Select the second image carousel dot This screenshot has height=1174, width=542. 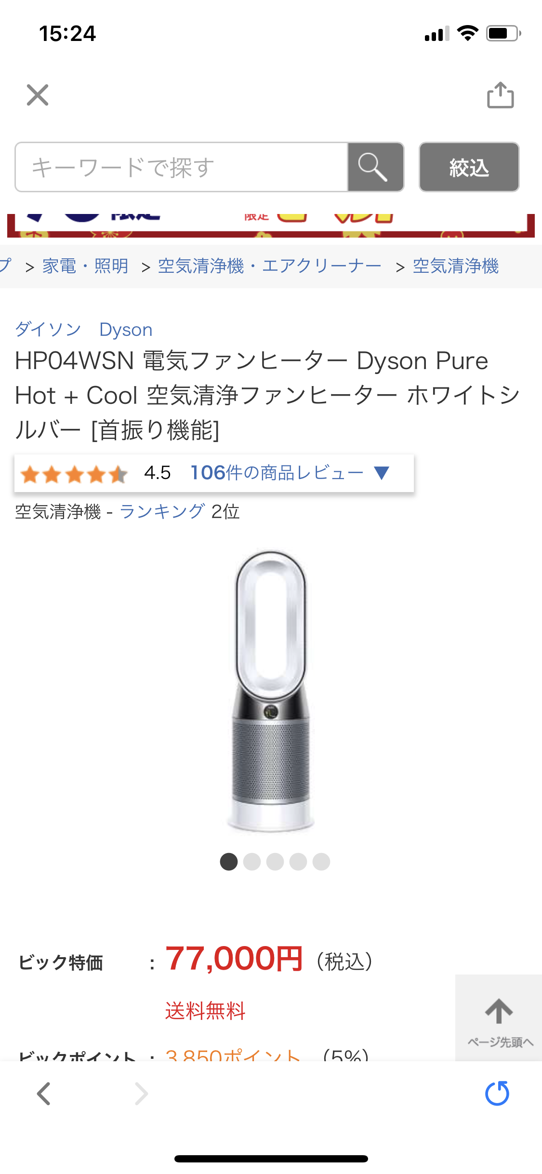252,862
